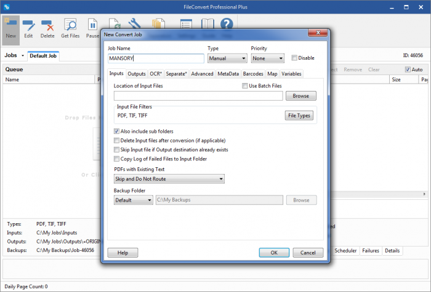431x292 pixels.
Task: Toggle the Disable checkbox
Action: tap(294, 58)
